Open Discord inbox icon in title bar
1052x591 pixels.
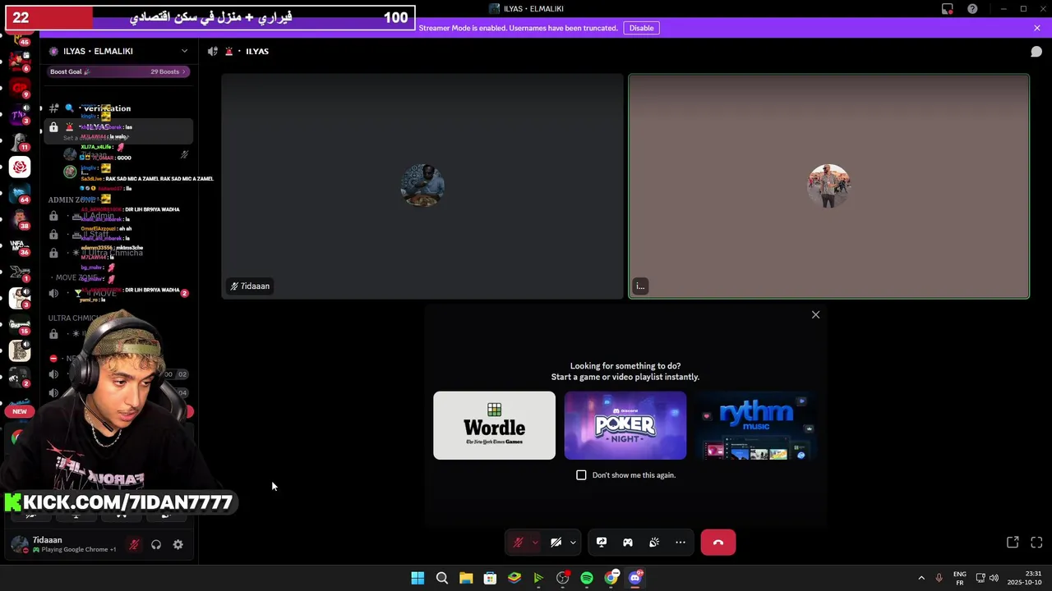point(948,9)
